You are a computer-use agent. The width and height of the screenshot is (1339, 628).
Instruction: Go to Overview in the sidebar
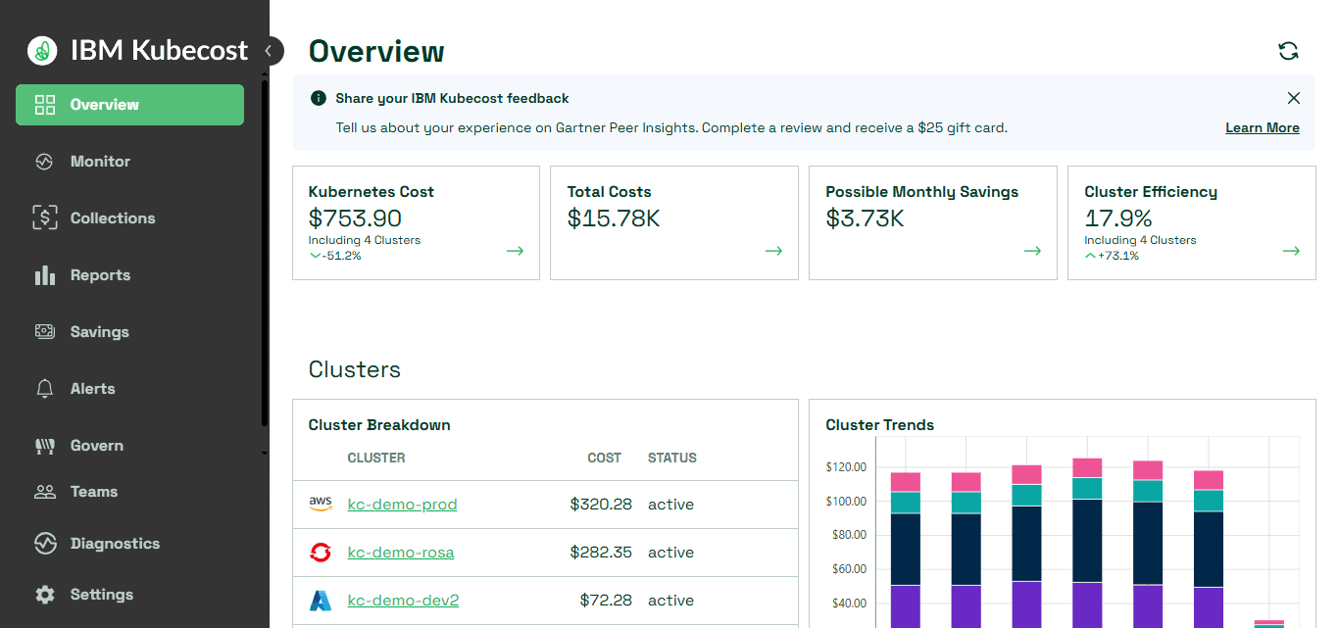129,105
